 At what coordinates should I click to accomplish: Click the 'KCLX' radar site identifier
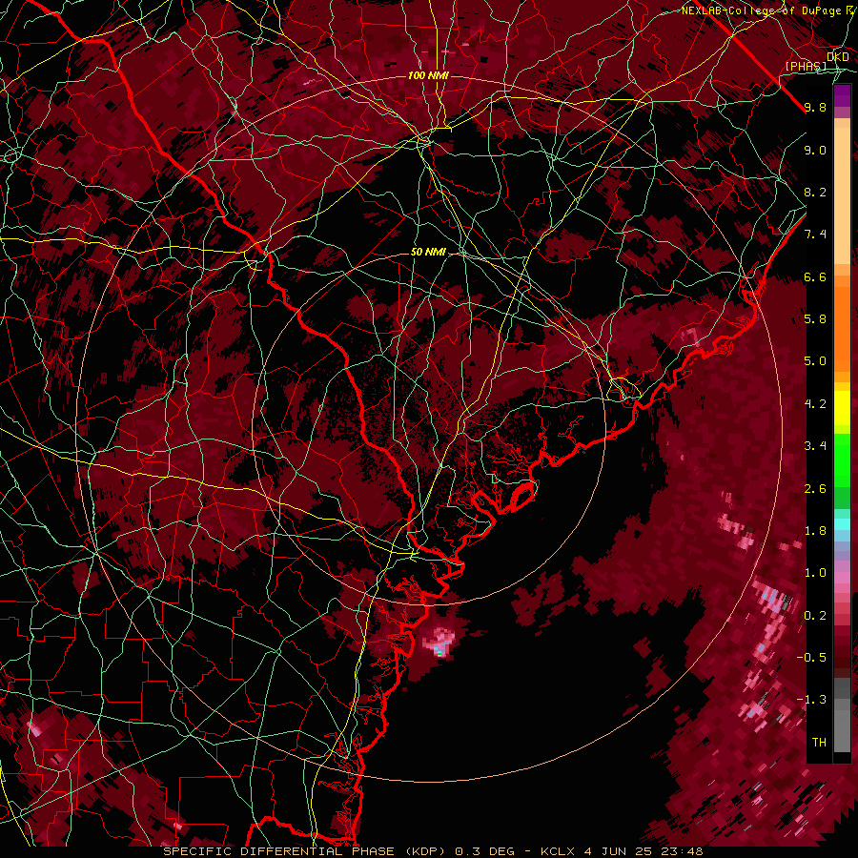[x=560, y=851]
